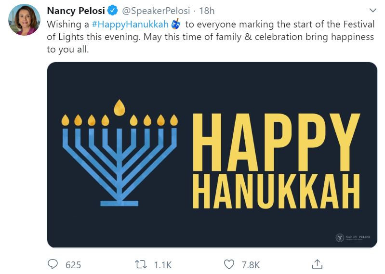Viewport: 385px width, 274px height.
Task: Open the share tweet icon
Action: click(317, 263)
